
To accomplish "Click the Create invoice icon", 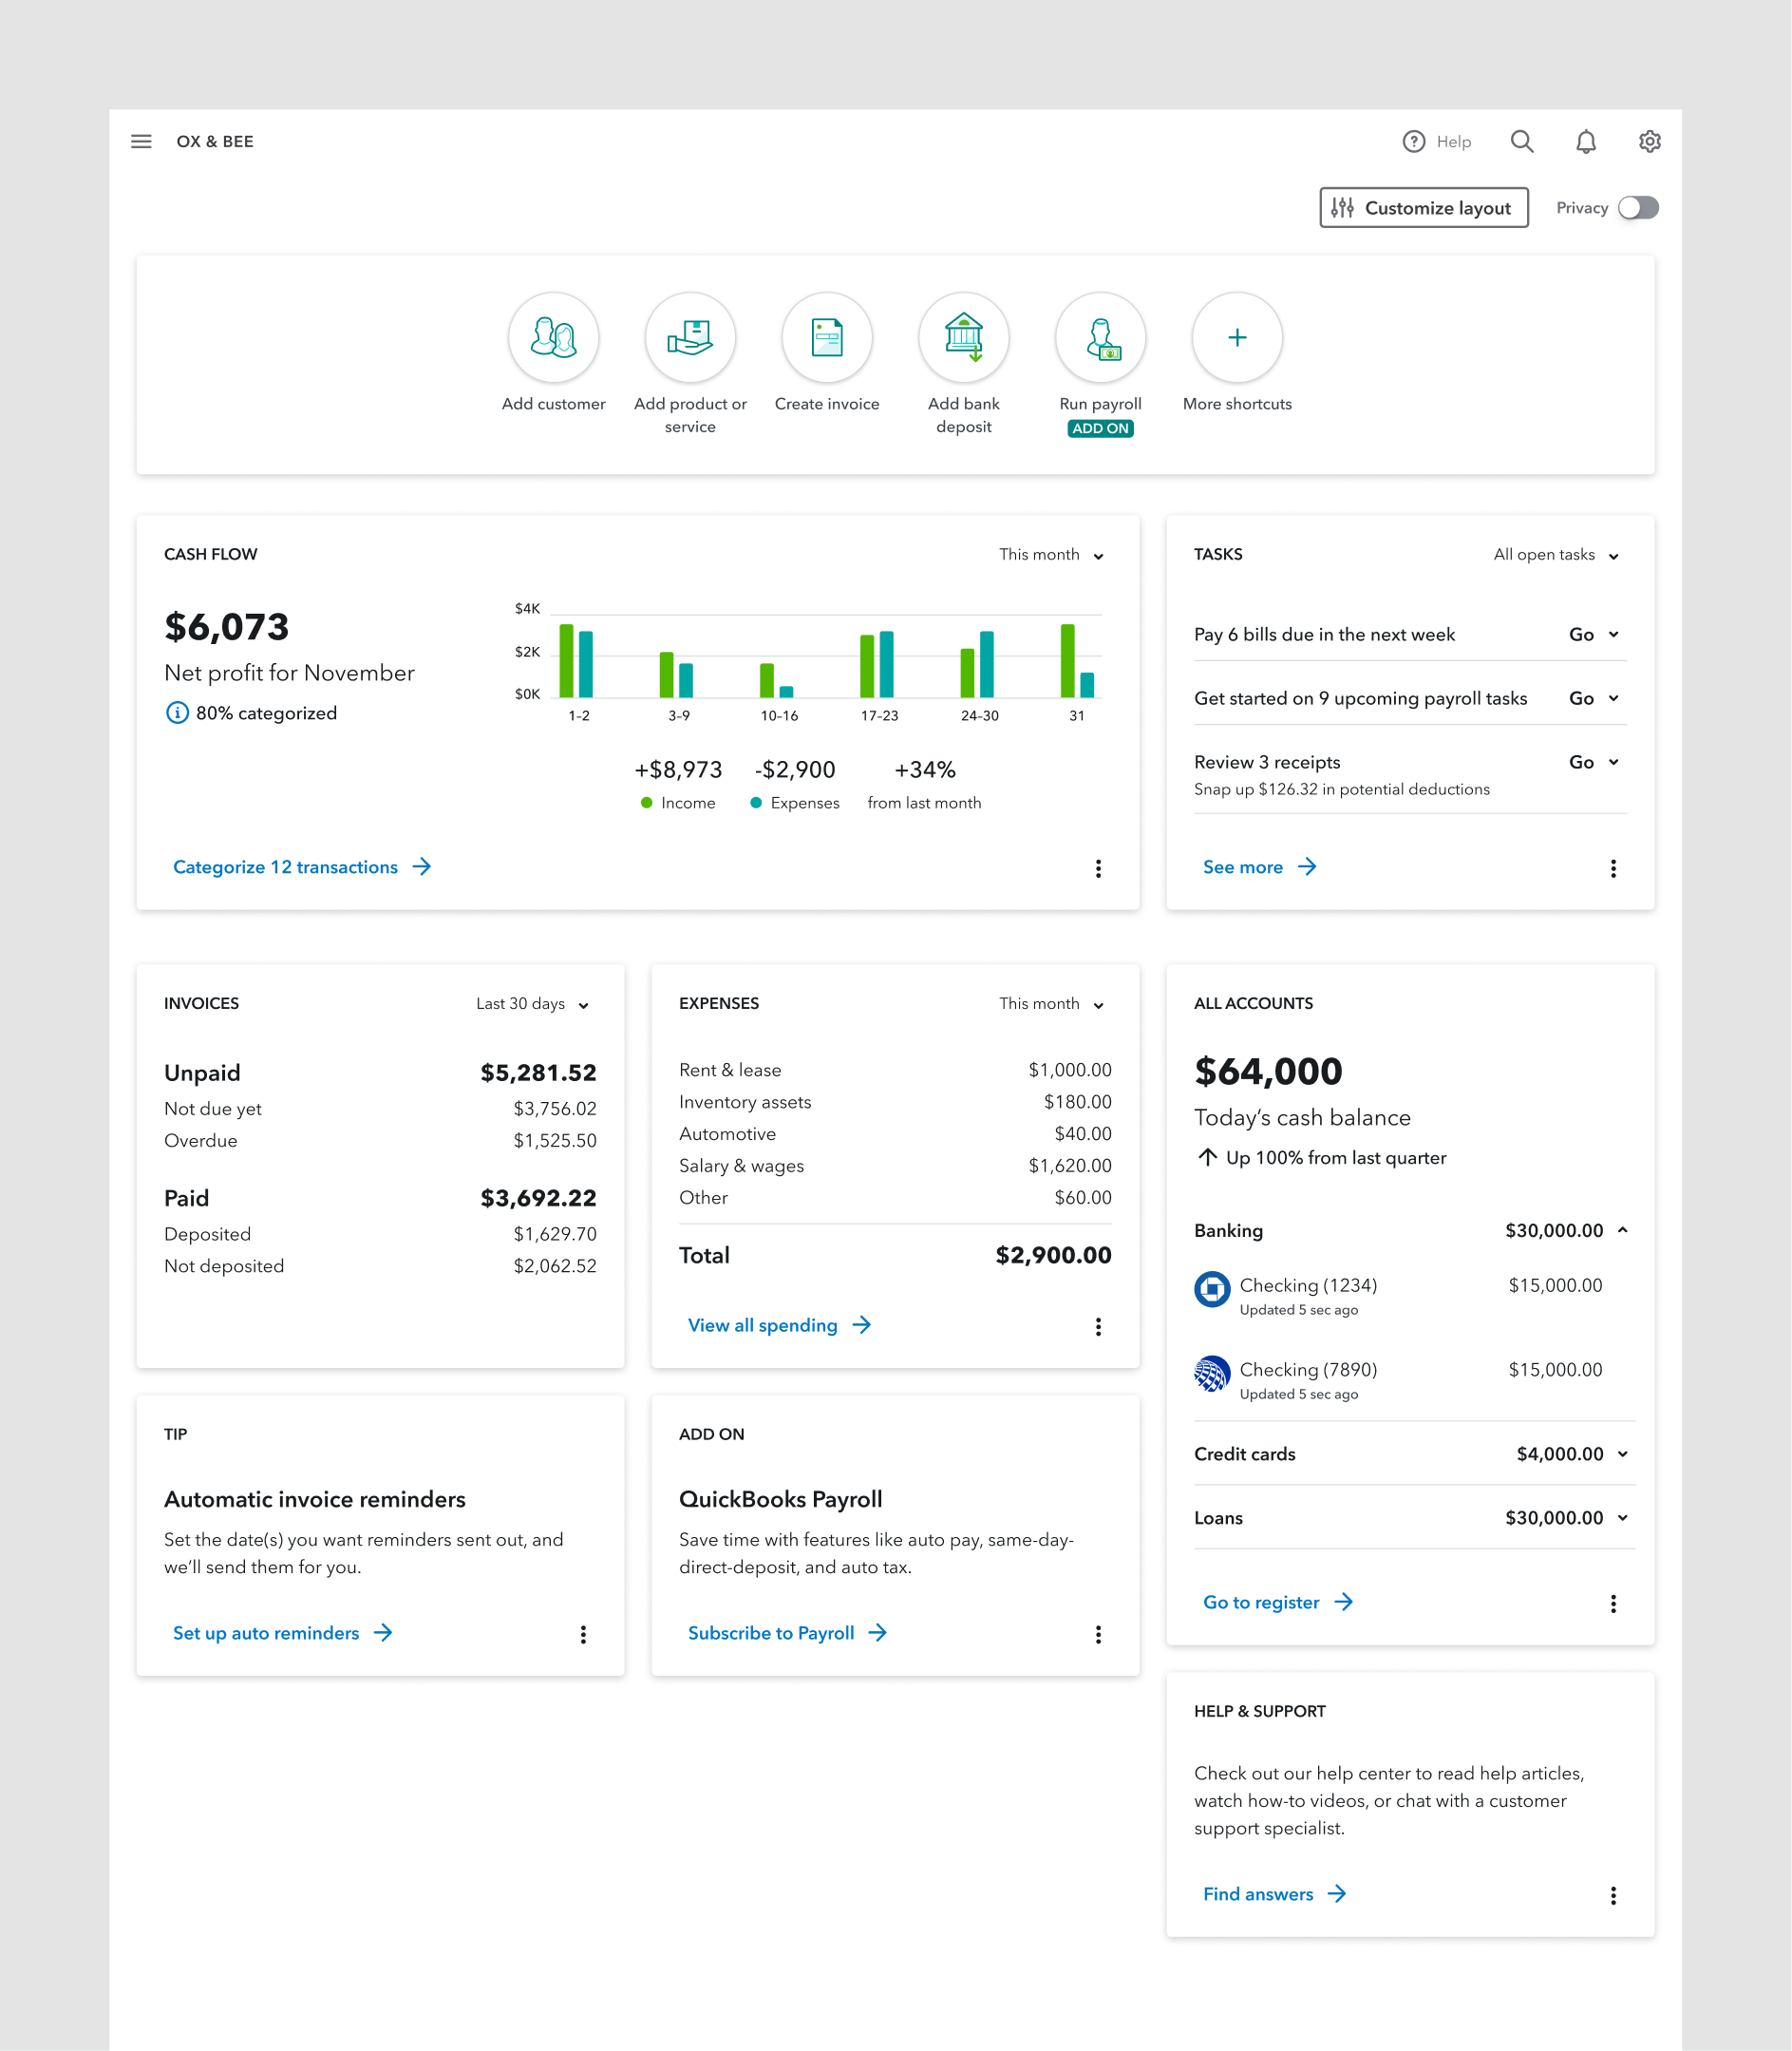I will (827, 337).
